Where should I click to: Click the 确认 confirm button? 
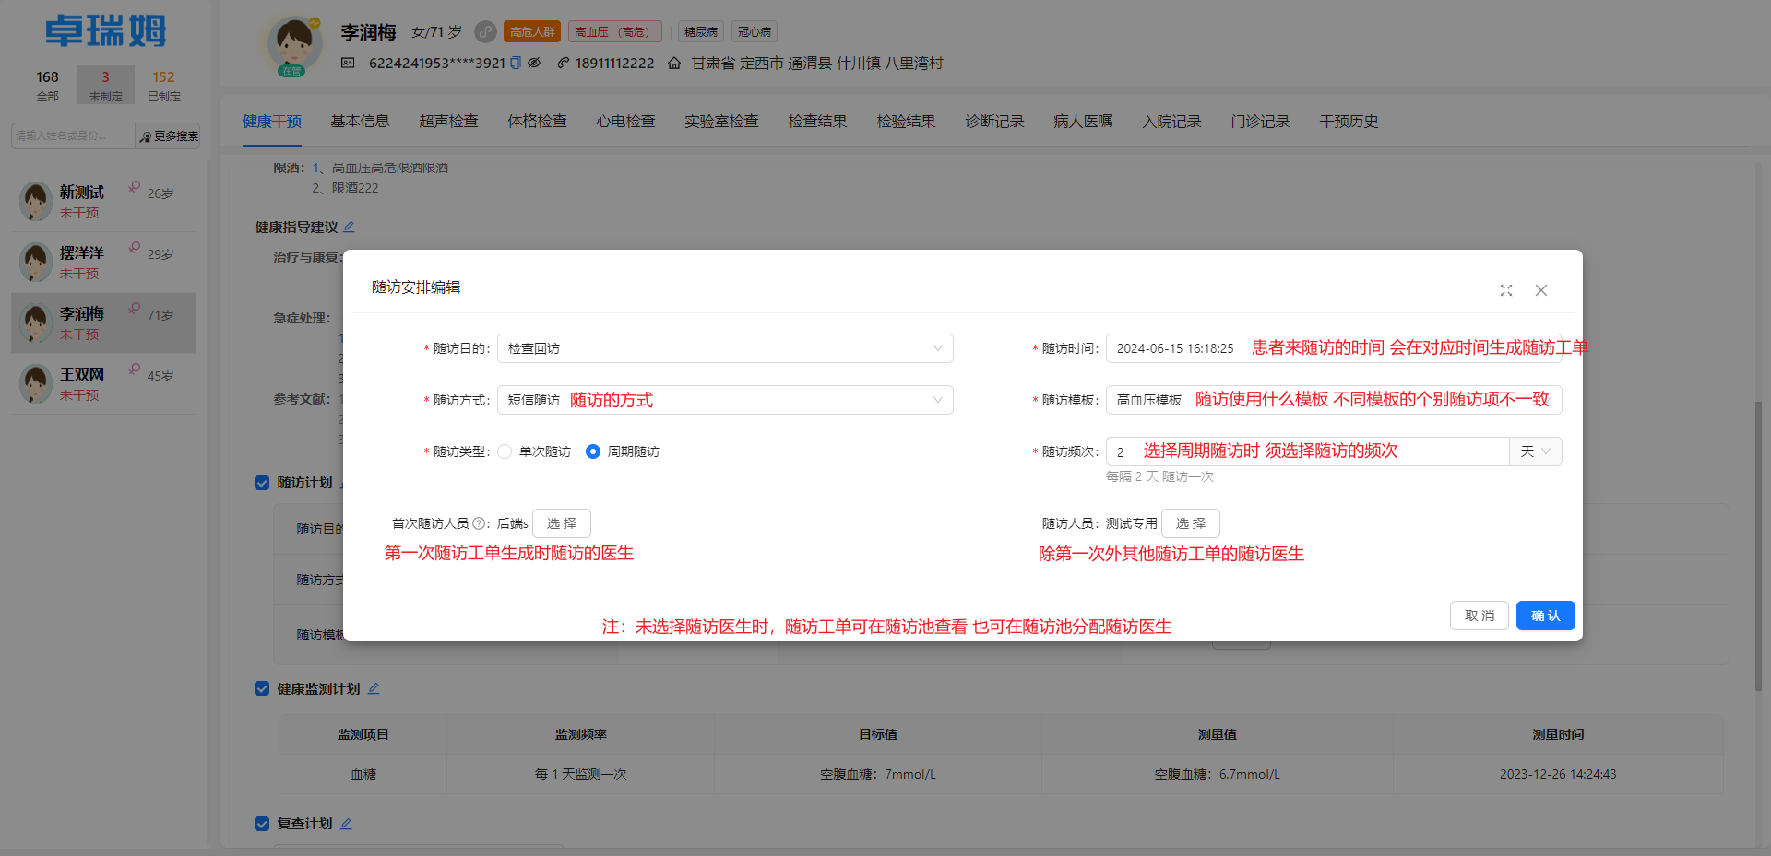[x=1545, y=616]
